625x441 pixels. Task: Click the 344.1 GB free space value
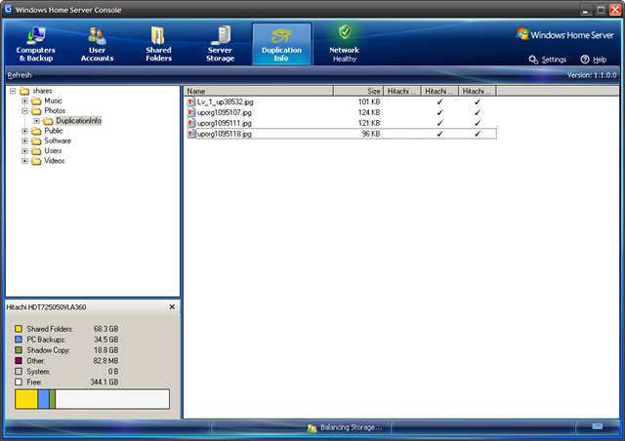coord(104,382)
